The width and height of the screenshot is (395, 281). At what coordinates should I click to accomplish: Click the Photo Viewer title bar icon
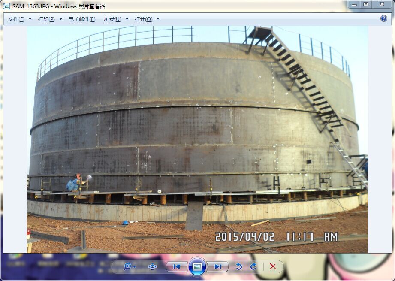(7, 6)
